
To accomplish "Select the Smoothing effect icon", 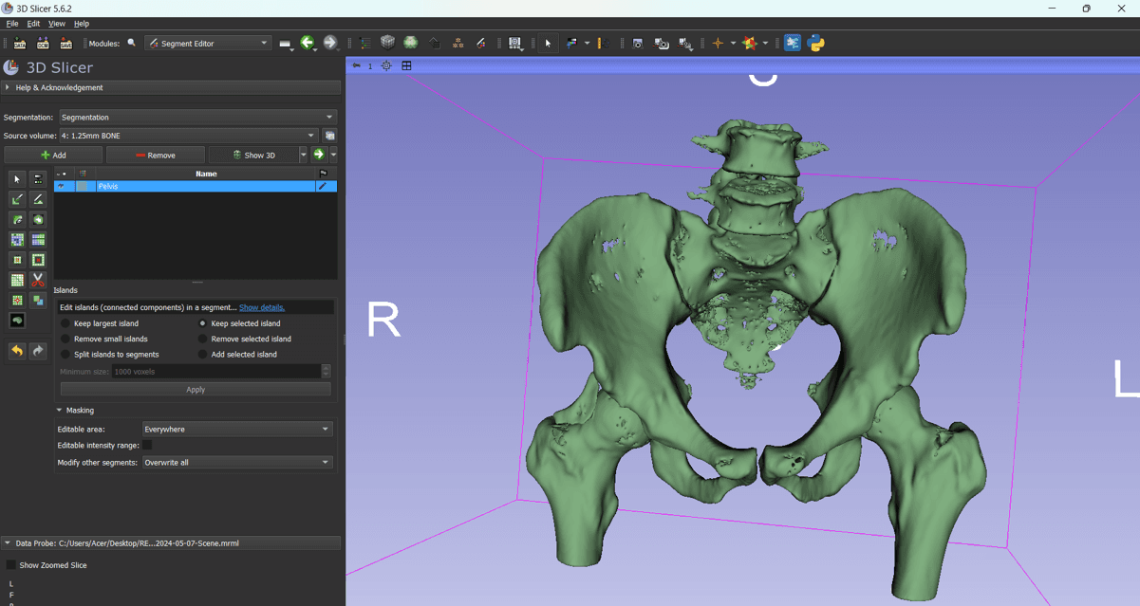I will tap(17, 280).
